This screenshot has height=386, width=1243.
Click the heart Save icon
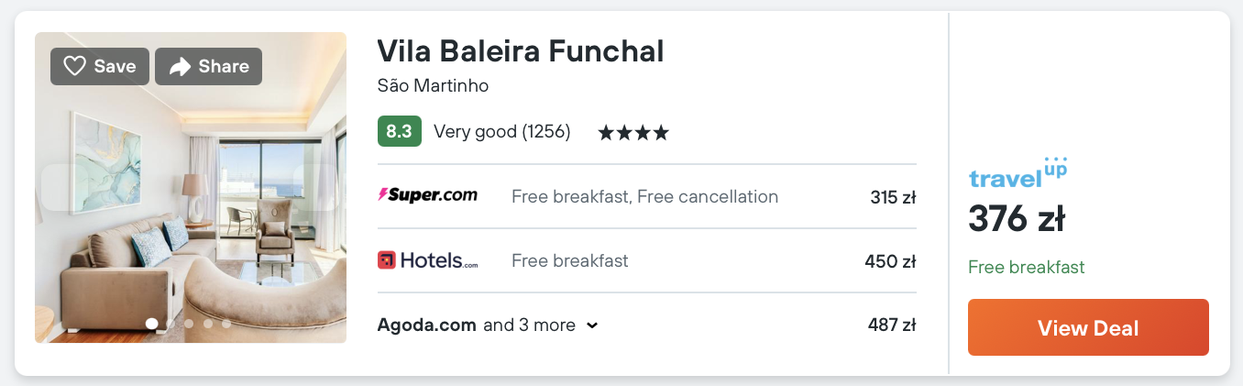[75, 66]
